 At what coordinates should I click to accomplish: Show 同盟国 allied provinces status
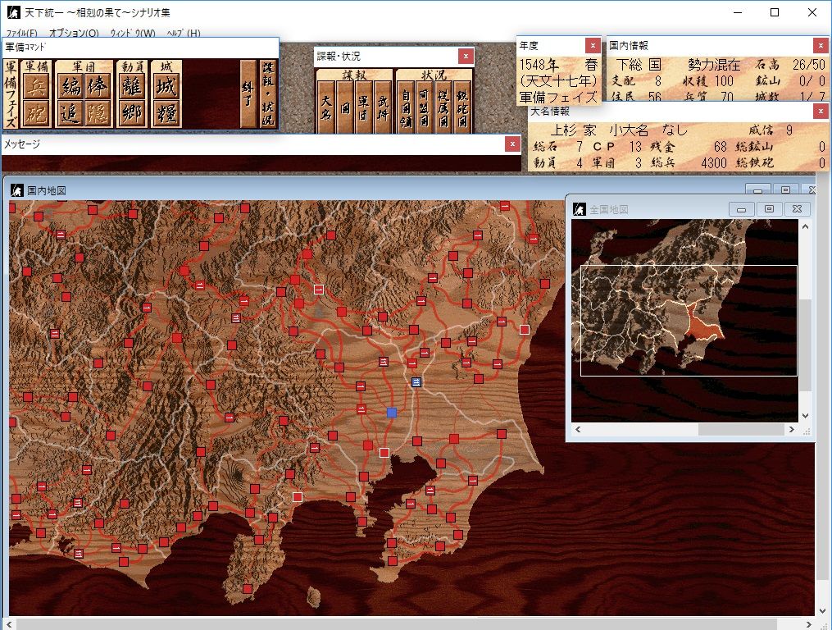[424, 107]
